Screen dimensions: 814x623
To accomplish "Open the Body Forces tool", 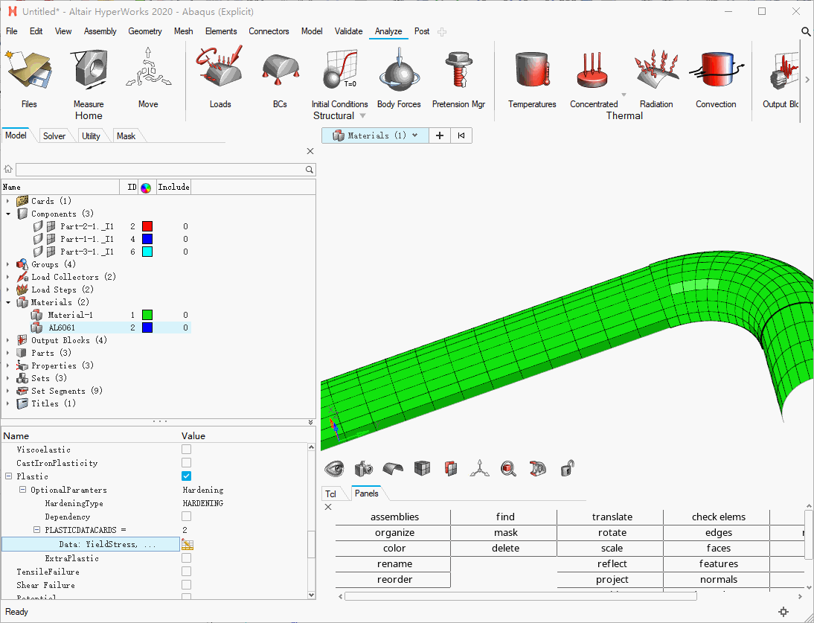I will [x=399, y=70].
